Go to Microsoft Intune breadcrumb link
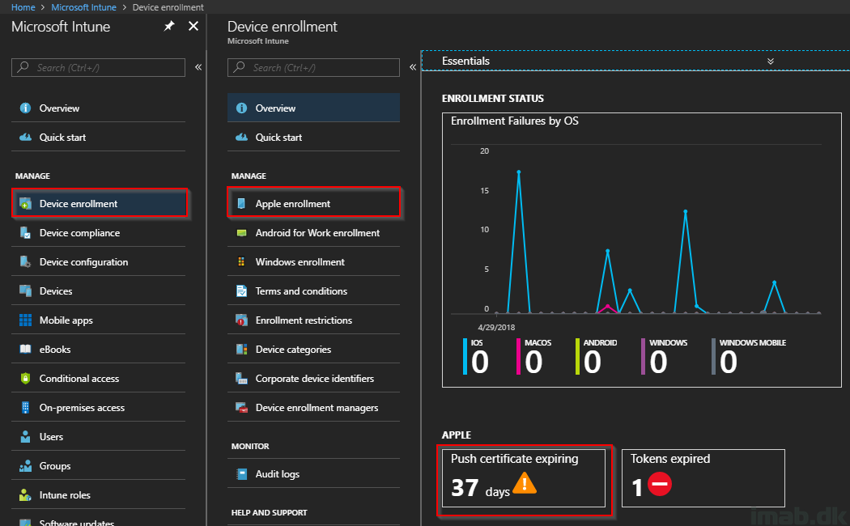This screenshot has width=850, height=526. click(x=83, y=7)
